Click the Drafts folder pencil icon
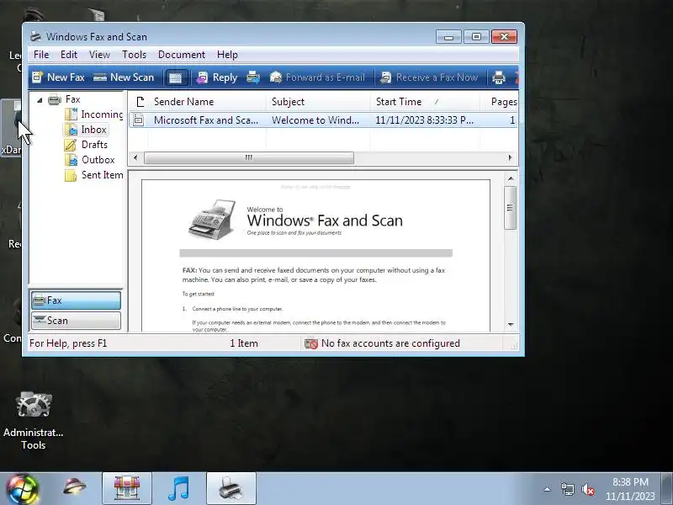 [x=71, y=145]
